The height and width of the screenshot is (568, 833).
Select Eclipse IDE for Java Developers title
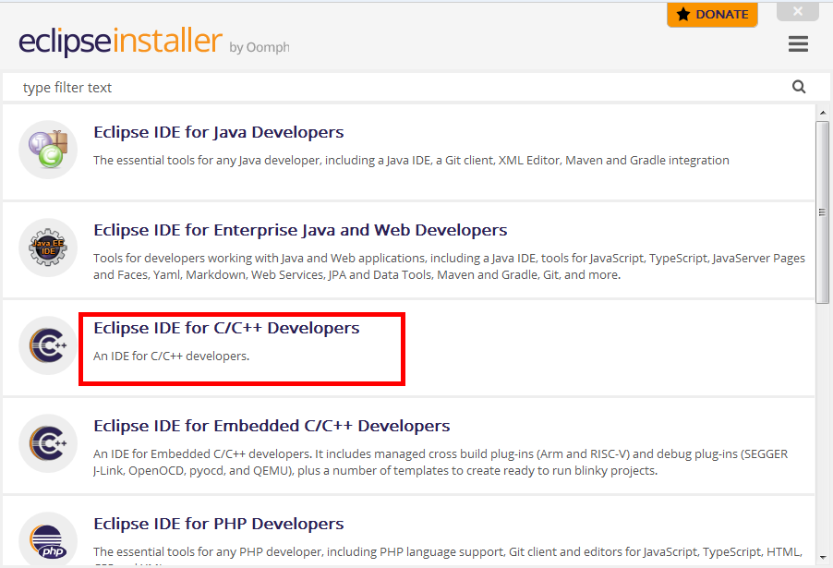click(x=218, y=132)
